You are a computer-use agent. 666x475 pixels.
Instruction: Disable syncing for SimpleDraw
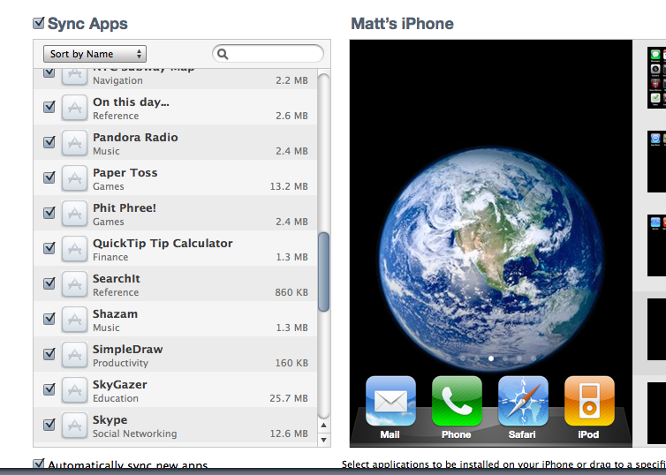click(x=49, y=353)
